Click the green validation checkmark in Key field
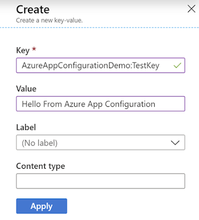 177,65
